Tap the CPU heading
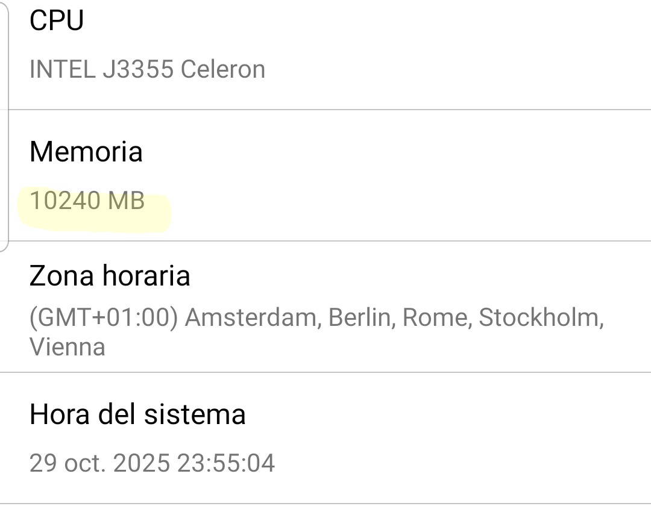This screenshot has width=651, height=509. pos(57,20)
